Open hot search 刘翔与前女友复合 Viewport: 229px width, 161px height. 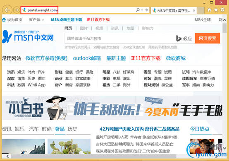106,47
